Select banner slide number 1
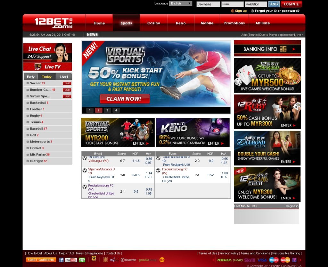Image resolution: width=328 pixels, height=267 pixels. point(90,110)
